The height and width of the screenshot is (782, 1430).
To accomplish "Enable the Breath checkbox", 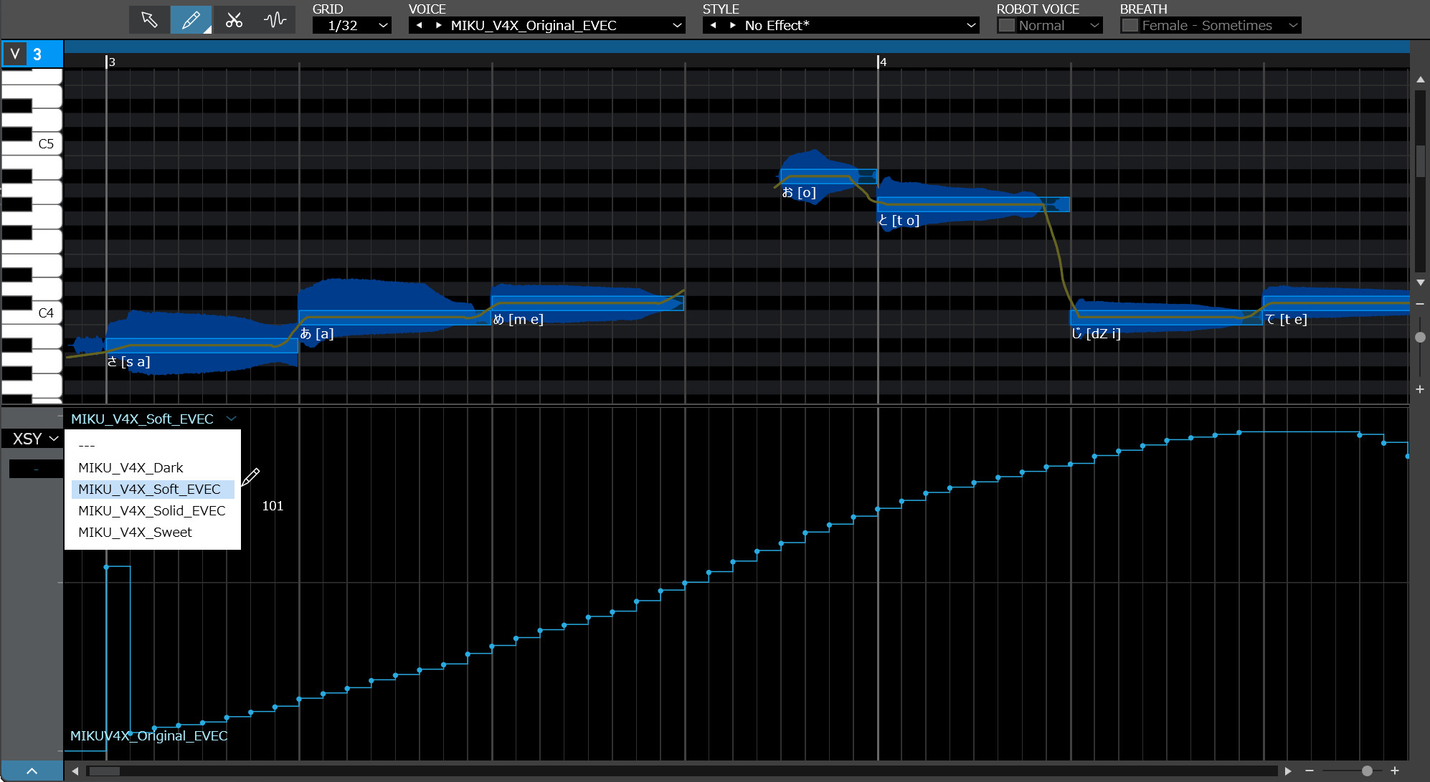I will tap(1130, 26).
